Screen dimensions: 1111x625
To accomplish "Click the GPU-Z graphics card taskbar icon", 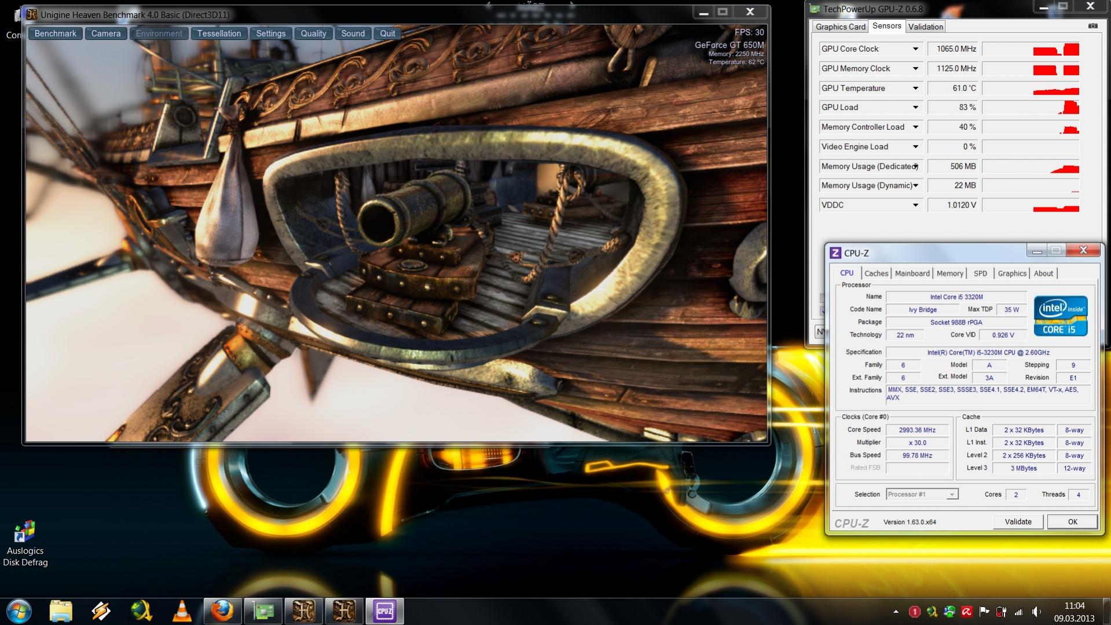I will click(263, 611).
